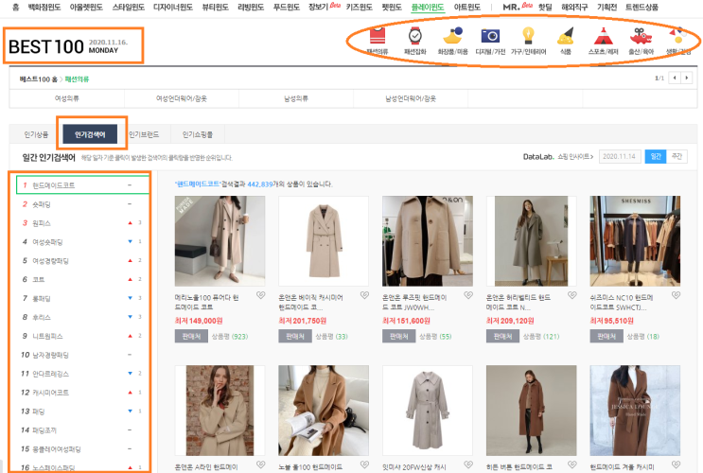
Task: Open 온앤온 루즈핏 short coat image
Action: (x=428, y=241)
